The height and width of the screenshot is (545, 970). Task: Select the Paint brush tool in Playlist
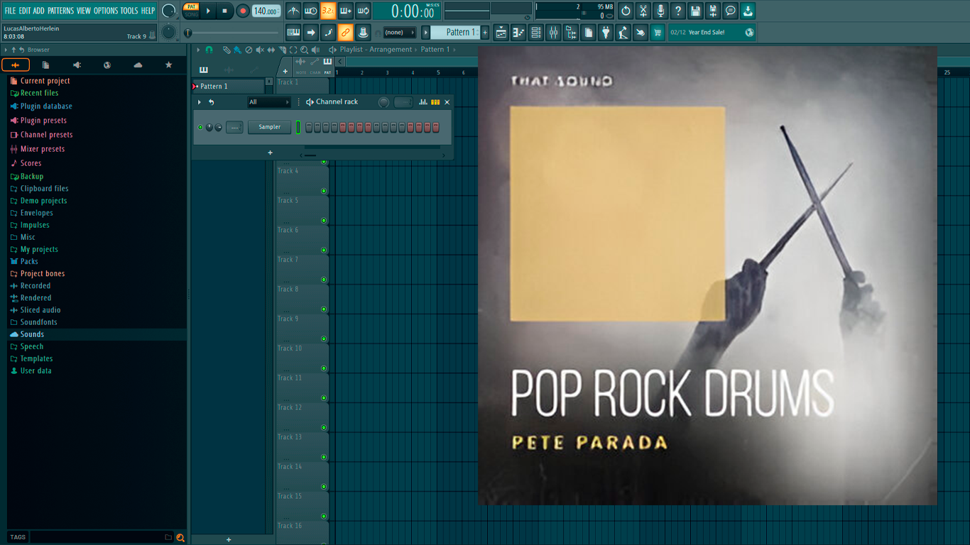click(x=237, y=50)
